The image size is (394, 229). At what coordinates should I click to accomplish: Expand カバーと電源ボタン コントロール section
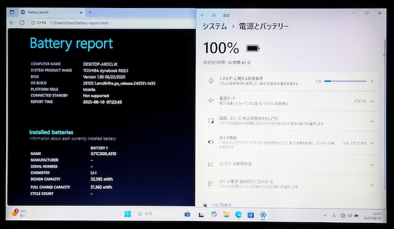click(291, 184)
